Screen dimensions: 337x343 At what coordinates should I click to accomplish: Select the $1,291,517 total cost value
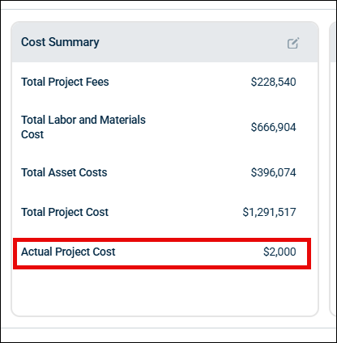[x=269, y=212]
